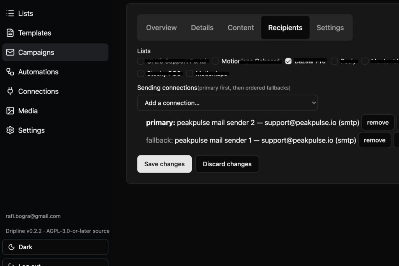Click the Save changes button

[164, 164]
